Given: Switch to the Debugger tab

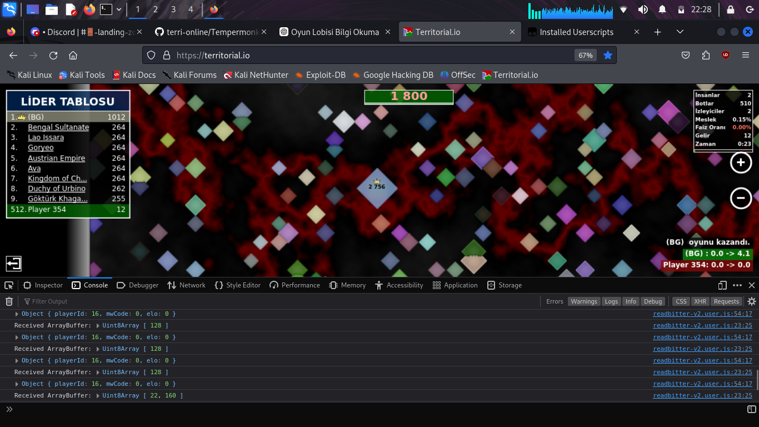Looking at the screenshot, I should coord(138,285).
